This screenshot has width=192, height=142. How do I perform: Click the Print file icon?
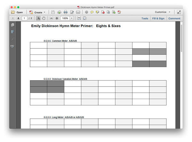66,12
